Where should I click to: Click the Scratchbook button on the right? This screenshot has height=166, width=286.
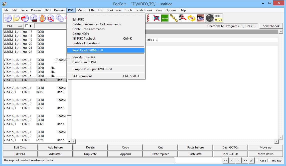point(271,26)
